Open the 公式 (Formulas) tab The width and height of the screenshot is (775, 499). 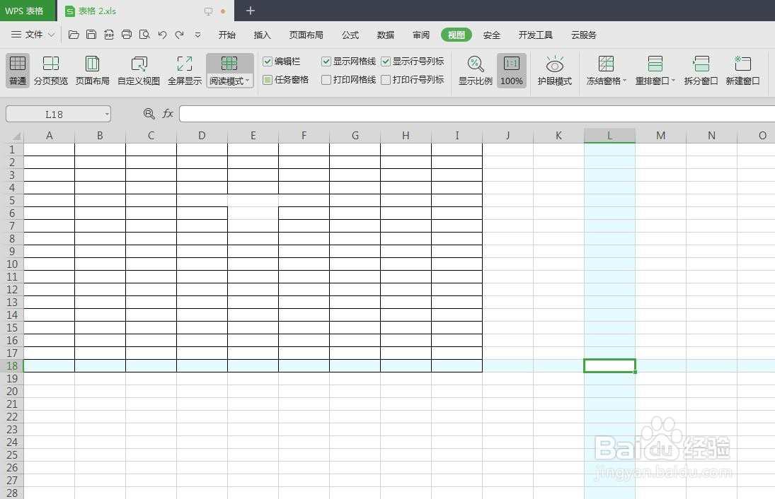[x=350, y=35]
